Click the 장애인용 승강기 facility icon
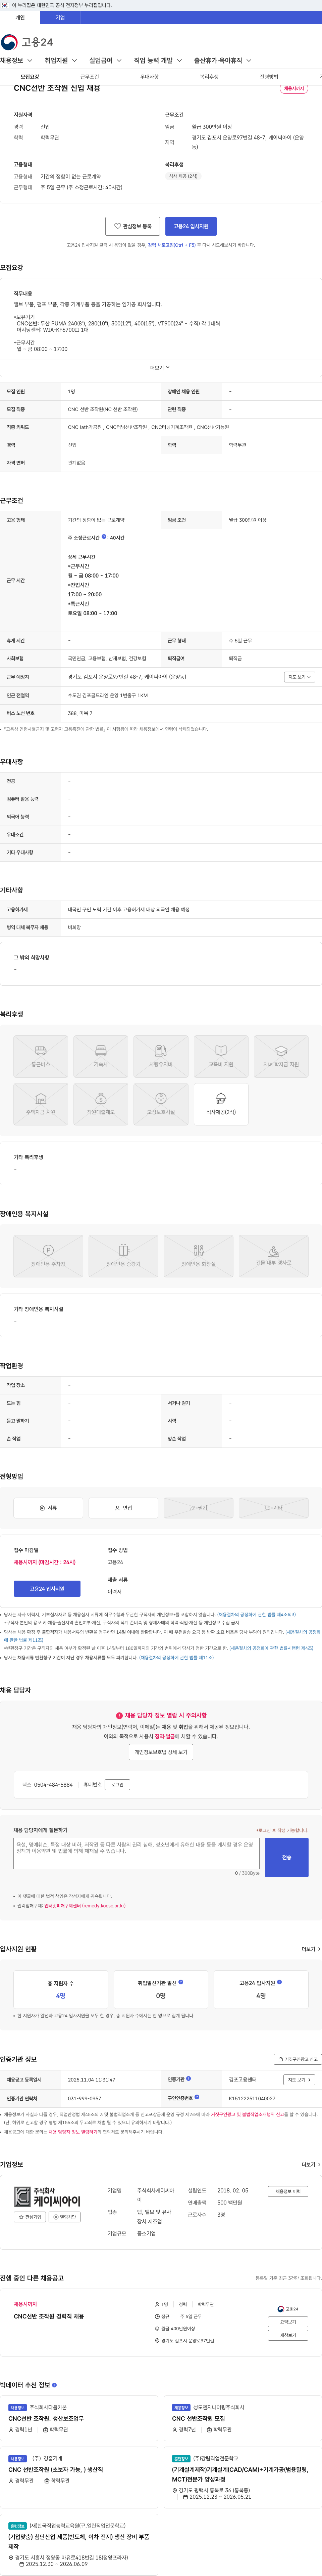Image resolution: width=322 pixels, height=2576 pixels. point(124,1256)
